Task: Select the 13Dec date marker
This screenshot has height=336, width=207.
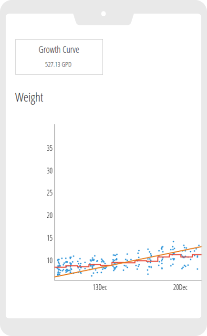Action: pyautogui.click(x=100, y=287)
